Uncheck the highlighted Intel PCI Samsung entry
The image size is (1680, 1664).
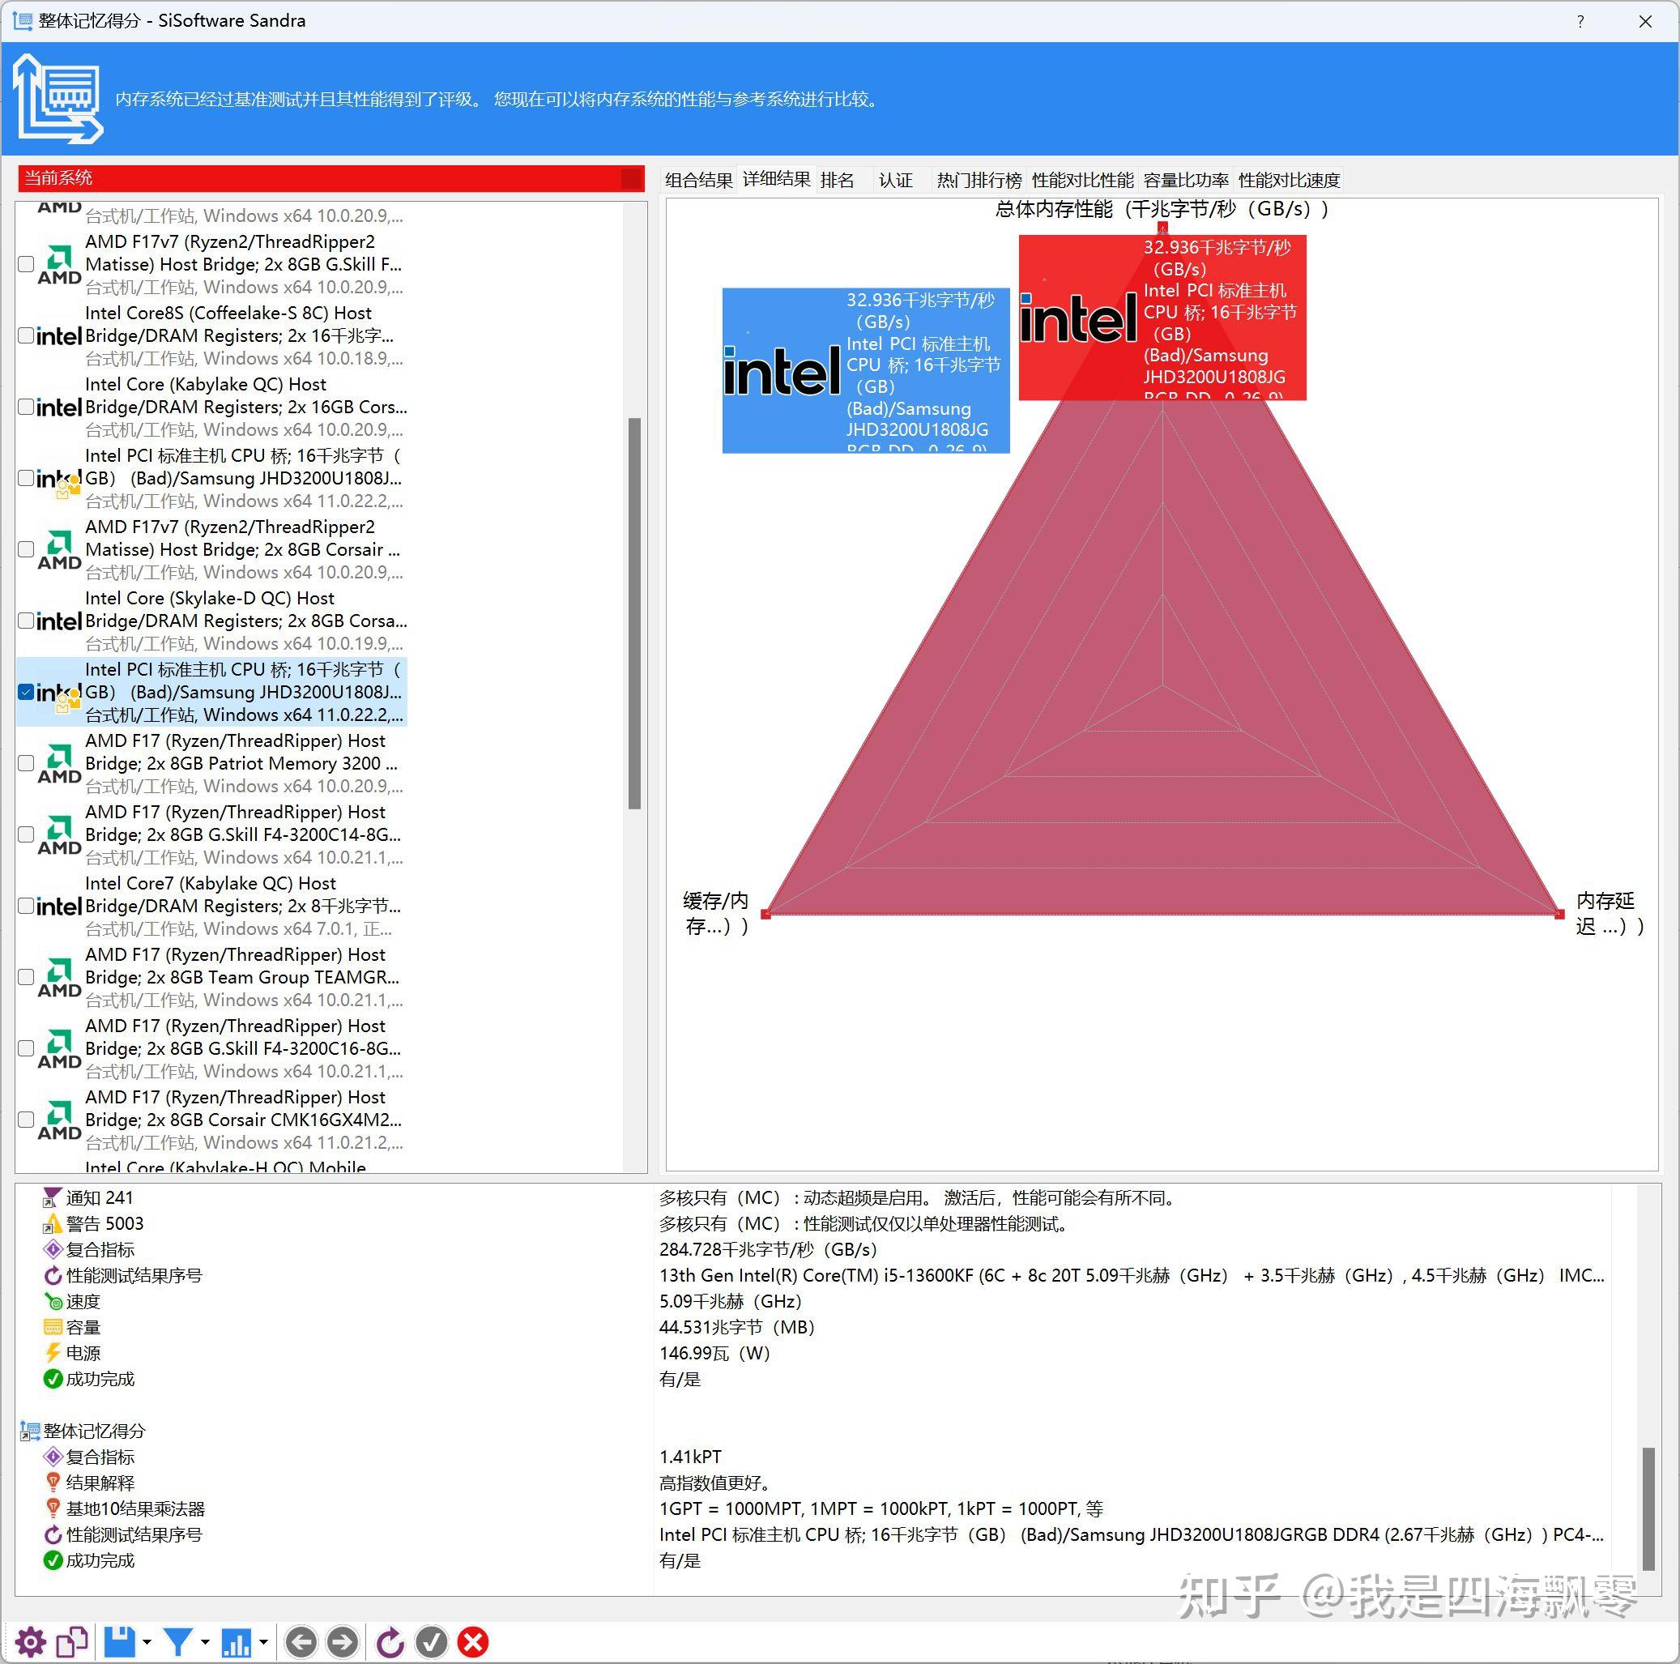26,693
